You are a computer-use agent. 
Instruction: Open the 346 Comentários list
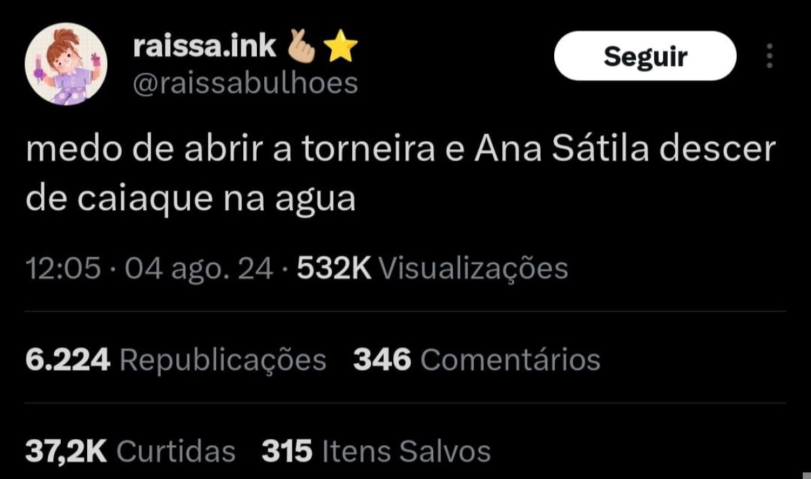[476, 359]
